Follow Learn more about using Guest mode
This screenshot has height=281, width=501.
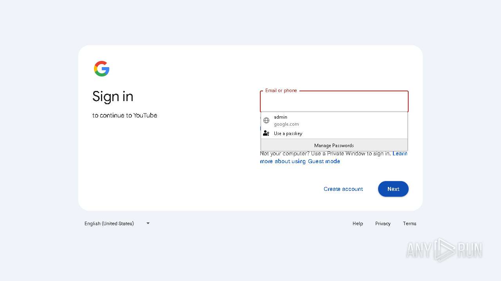coord(300,161)
